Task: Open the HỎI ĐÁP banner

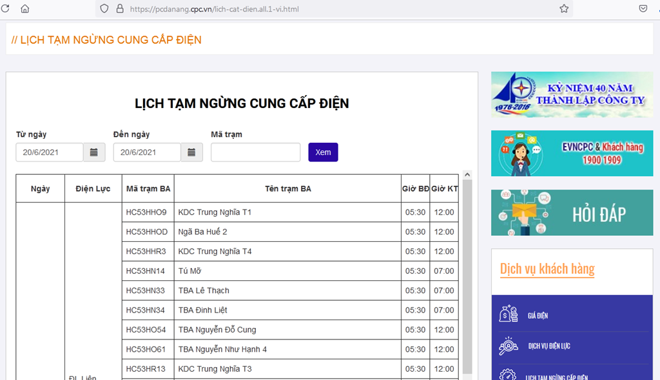Action: (572, 212)
